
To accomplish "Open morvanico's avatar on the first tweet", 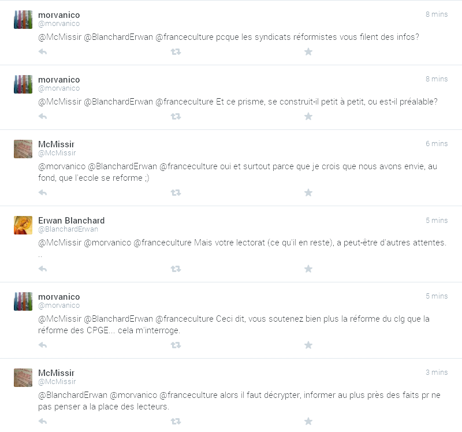I will click(23, 20).
